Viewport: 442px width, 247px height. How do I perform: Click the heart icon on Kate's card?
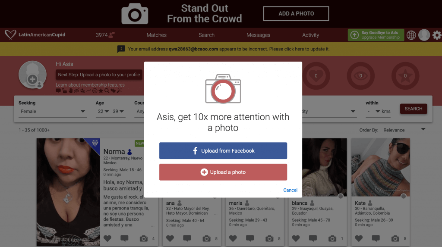pos(359,238)
